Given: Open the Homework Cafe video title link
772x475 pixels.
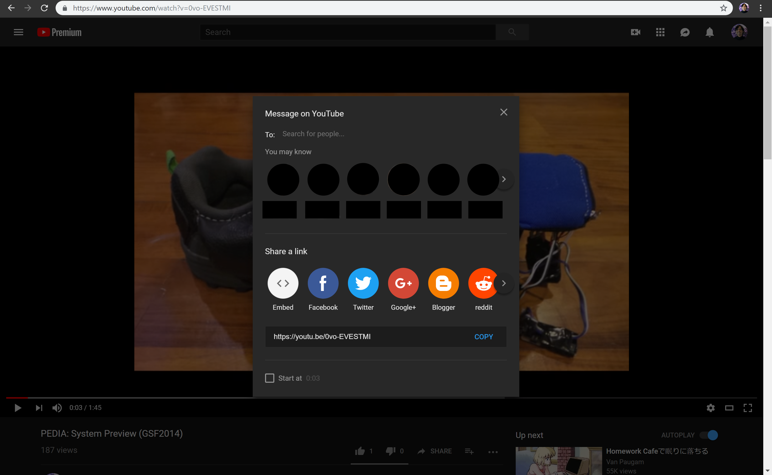Looking at the screenshot, I should (657, 451).
